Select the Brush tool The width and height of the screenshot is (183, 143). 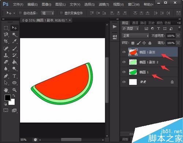pyautogui.click(x=14, y=49)
